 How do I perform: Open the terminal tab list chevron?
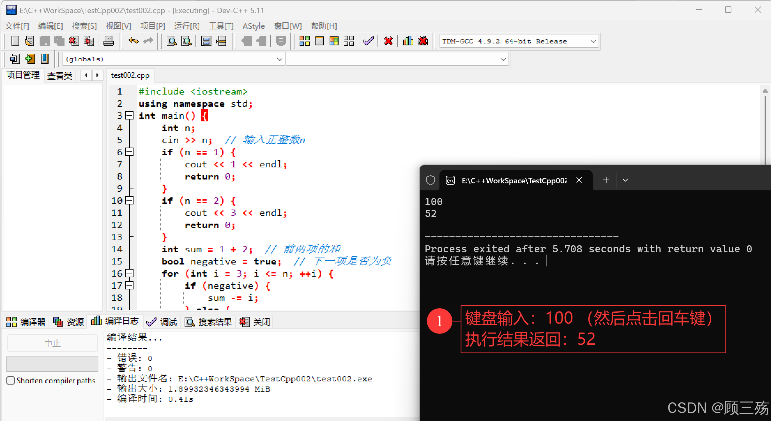(x=625, y=180)
